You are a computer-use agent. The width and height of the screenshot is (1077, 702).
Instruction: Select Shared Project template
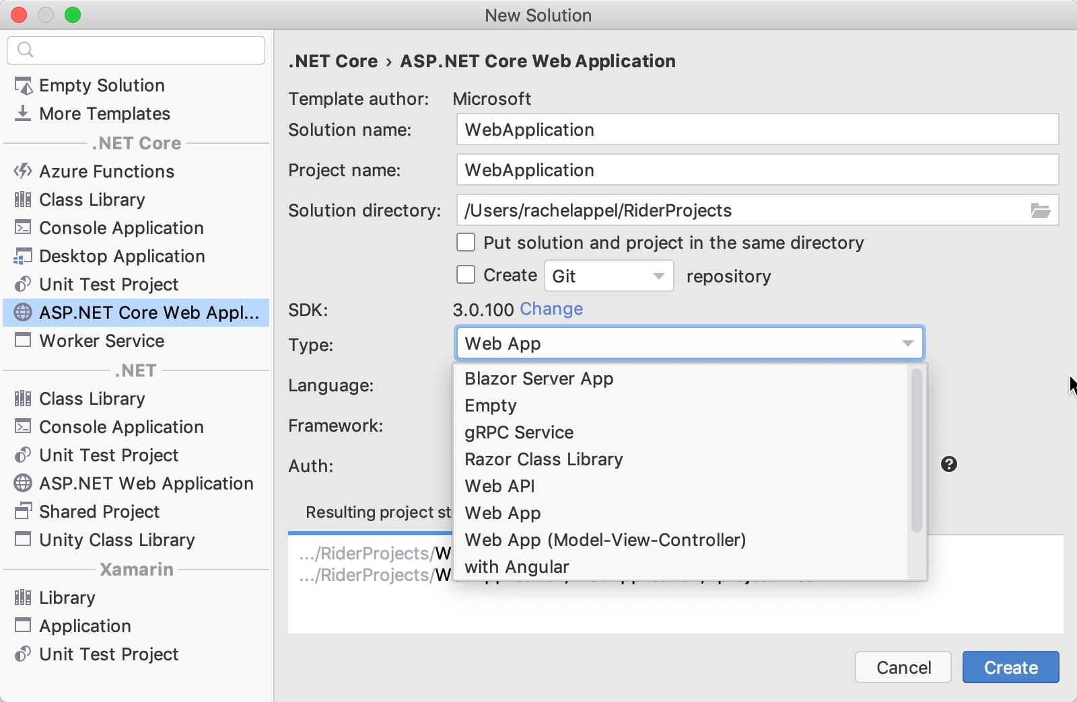coord(136,512)
